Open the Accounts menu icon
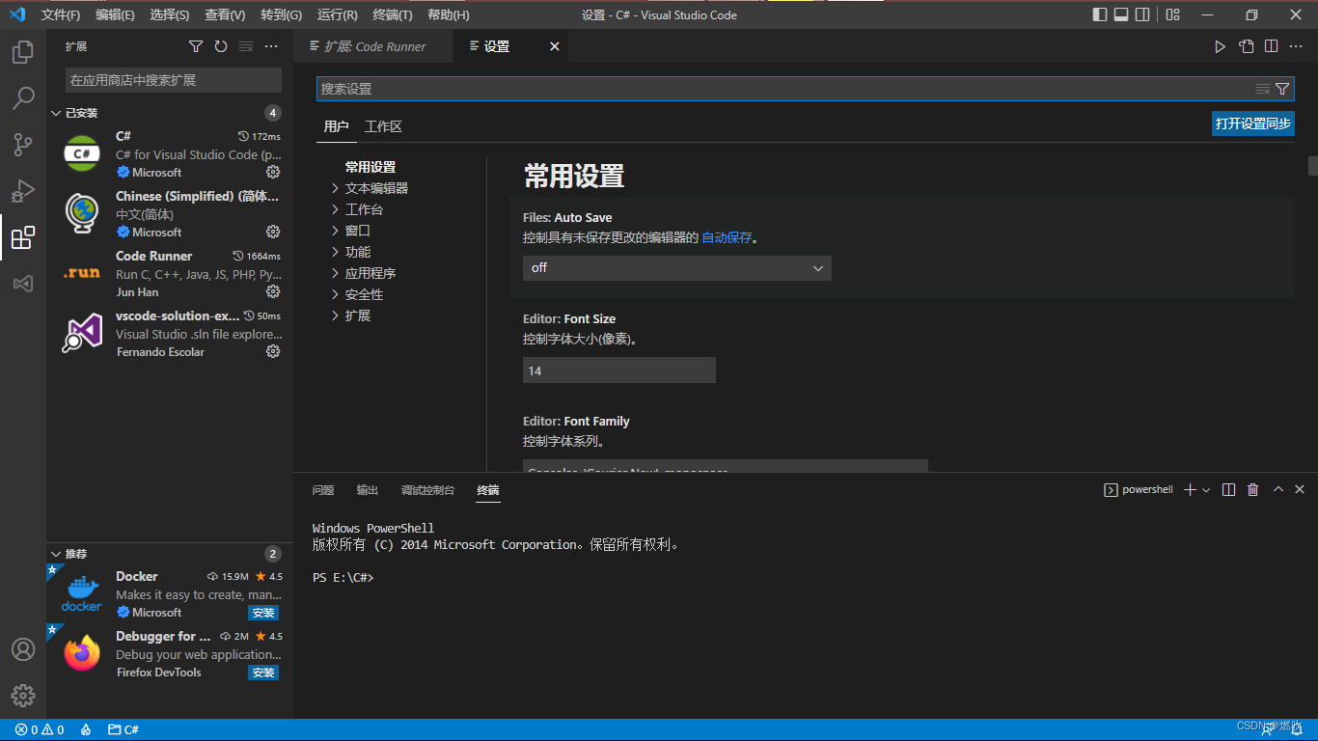Image resolution: width=1318 pixels, height=741 pixels. click(23, 649)
